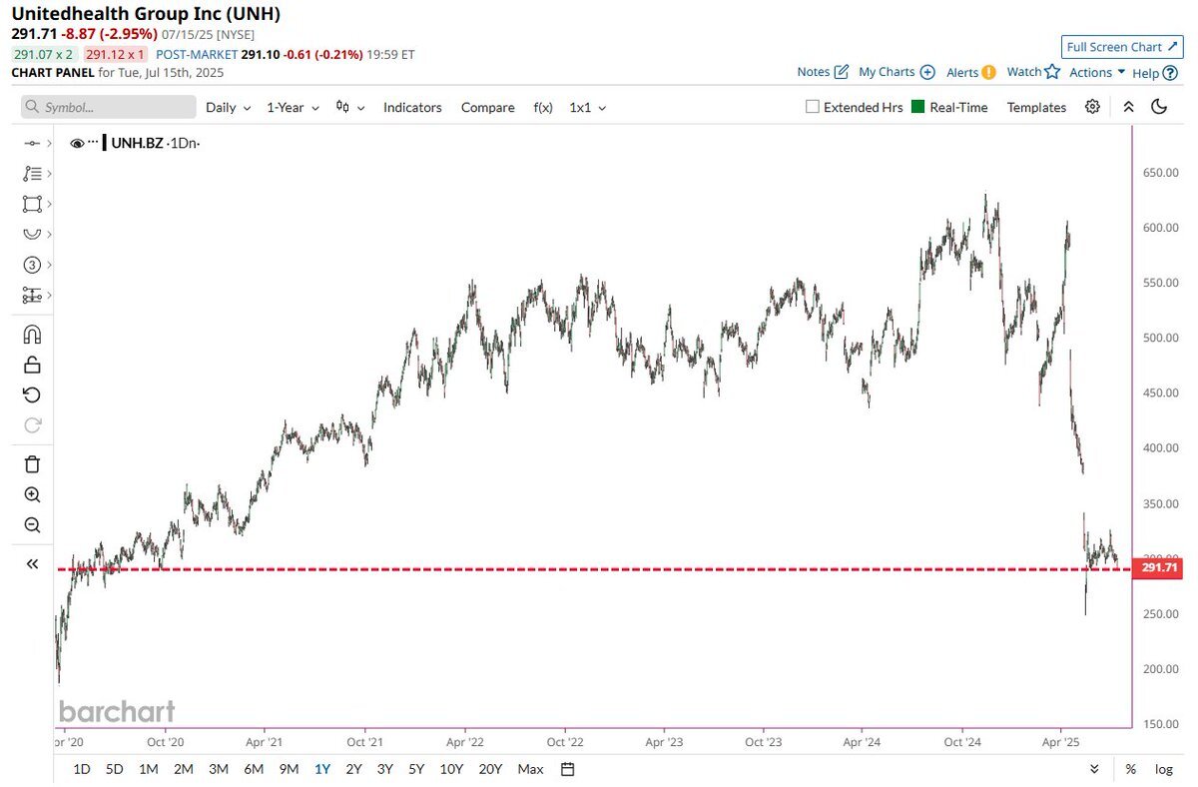Select the 2Y time range
1198x787 pixels.
click(353, 769)
